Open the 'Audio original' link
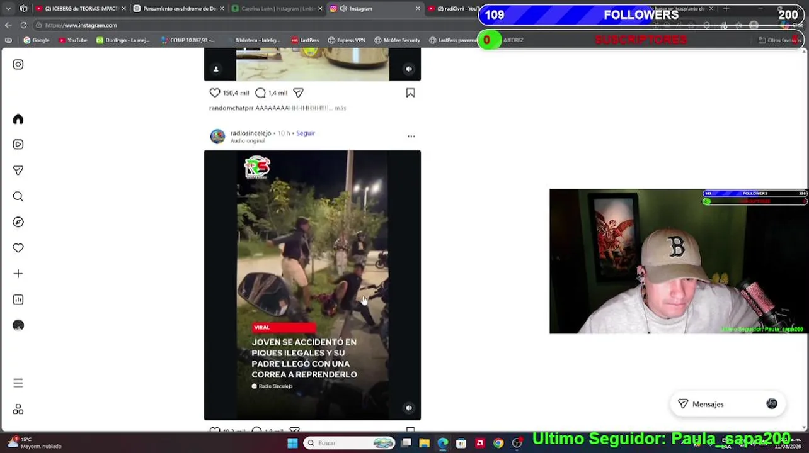Screen dimensions: 809x453 (x=248, y=141)
